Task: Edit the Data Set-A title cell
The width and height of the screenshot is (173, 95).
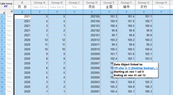Action: tap(40, 7)
